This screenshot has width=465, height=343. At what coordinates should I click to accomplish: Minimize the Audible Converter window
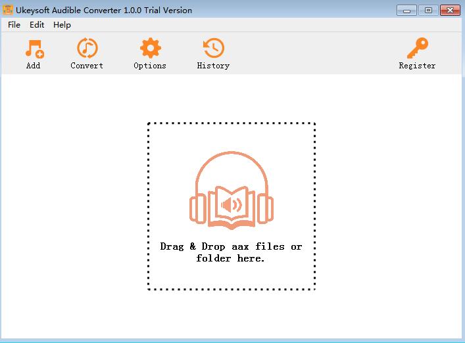point(406,11)
